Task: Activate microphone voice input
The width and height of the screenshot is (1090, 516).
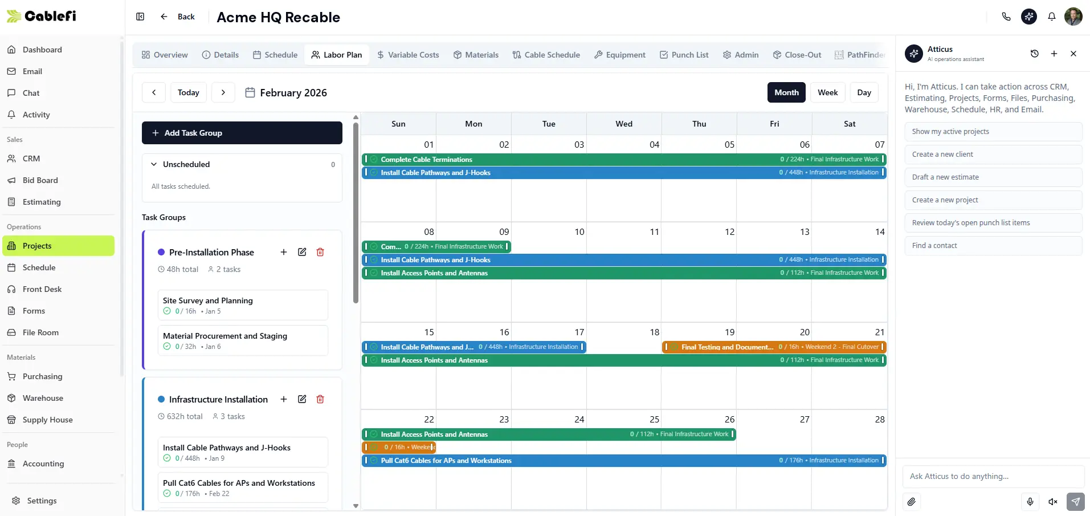Action: point(1030,502)
